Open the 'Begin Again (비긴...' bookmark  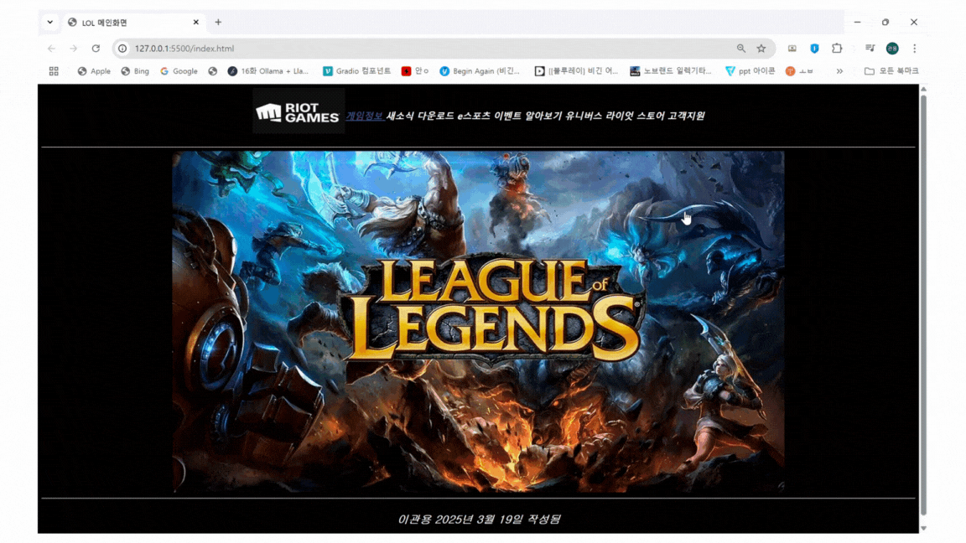480,71
